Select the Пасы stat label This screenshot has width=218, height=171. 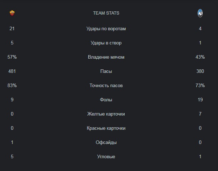pos(106,71)
